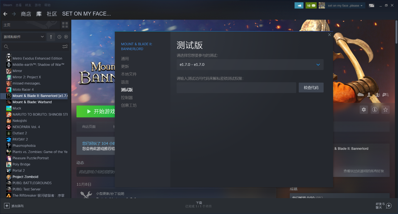Click the plus icon for Add a Game
The image size is (398, 214).
click(7, 206)
